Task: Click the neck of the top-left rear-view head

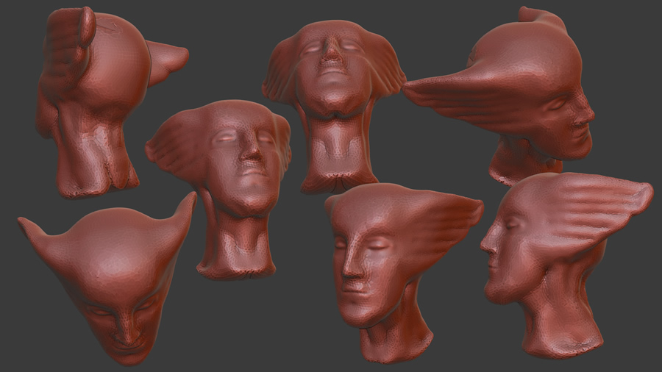Action: point(96,162)
